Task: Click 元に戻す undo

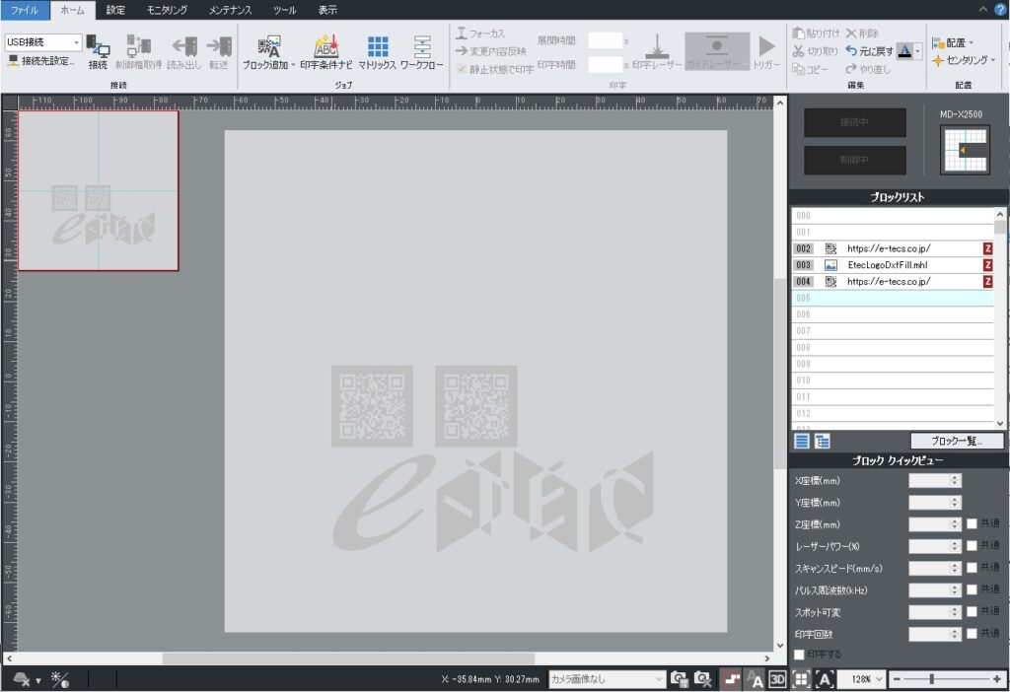Action: 869,51
